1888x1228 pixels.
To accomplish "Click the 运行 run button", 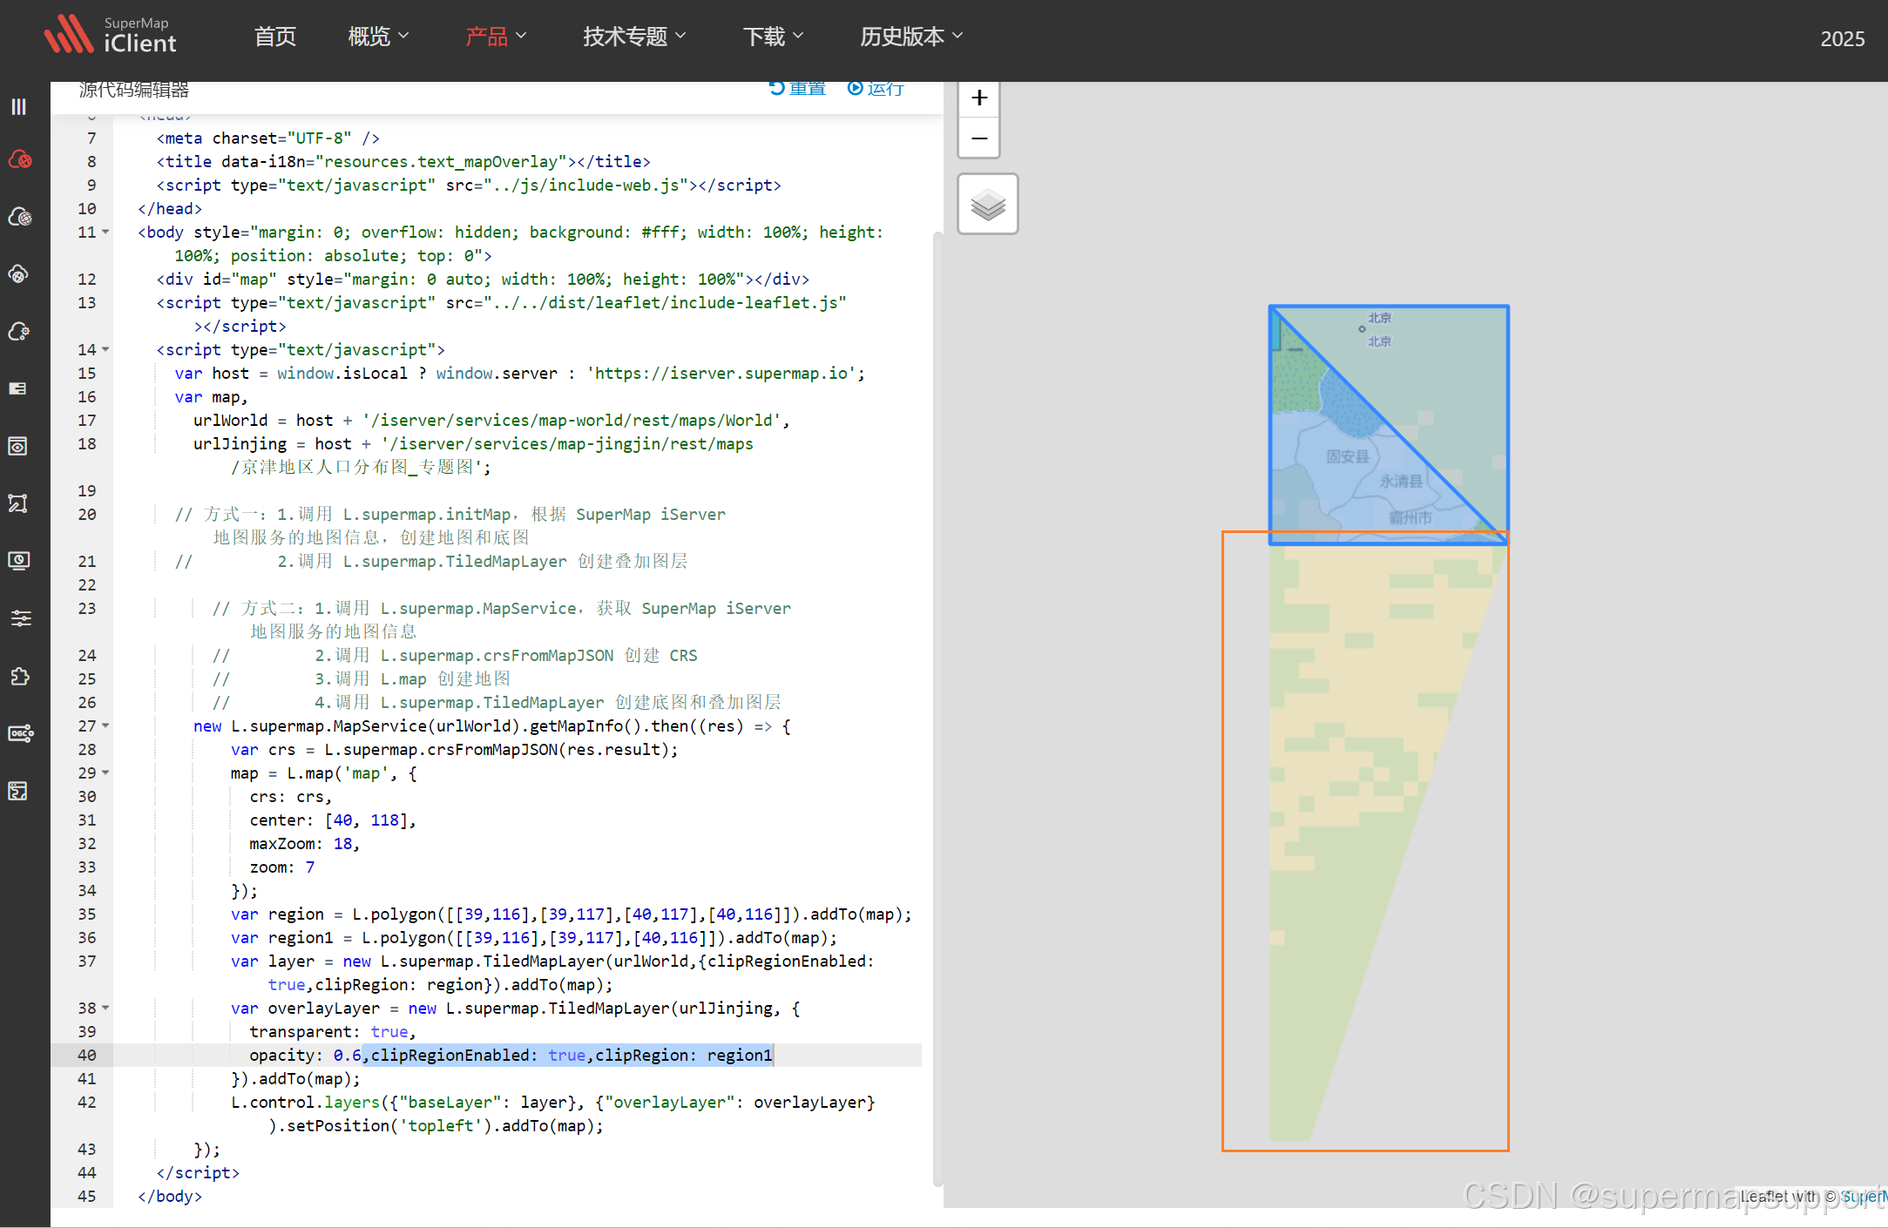I will [876, 89].
